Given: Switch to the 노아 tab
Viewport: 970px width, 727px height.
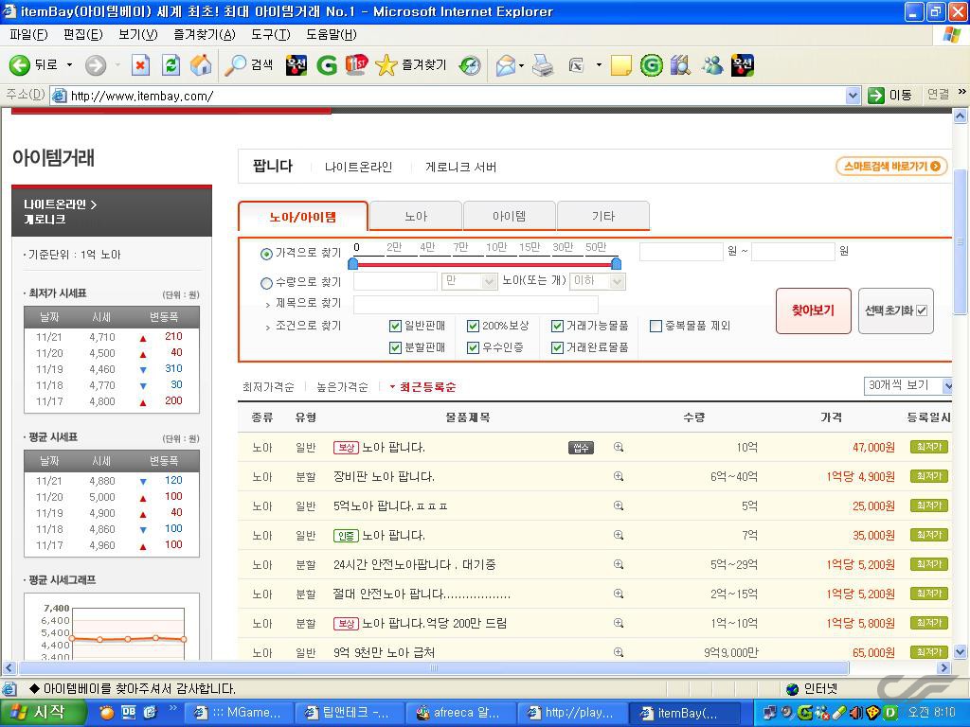Looking at the screenshot, I should pos(416,216).
